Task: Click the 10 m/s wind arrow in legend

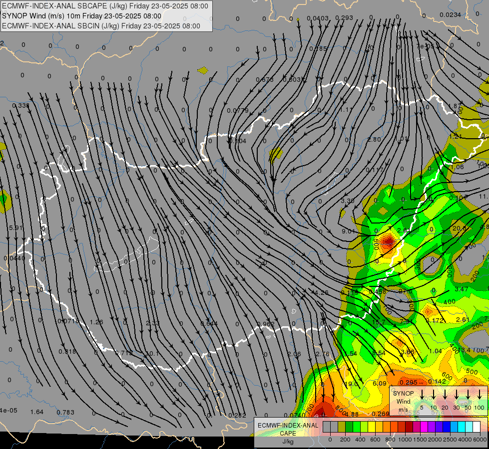Action: click(434, 395)
